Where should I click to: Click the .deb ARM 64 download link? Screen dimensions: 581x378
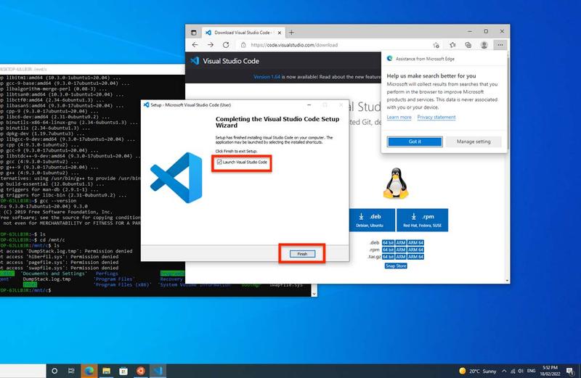coord(415,243)
